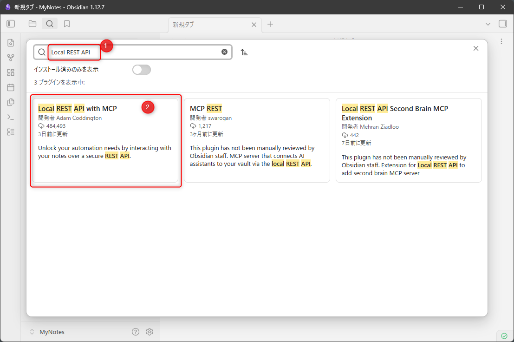Image resolution: width=514 pixels, height=342 pixels.
Task: Open command palette icon in ribbon
Action: point(11,117)
